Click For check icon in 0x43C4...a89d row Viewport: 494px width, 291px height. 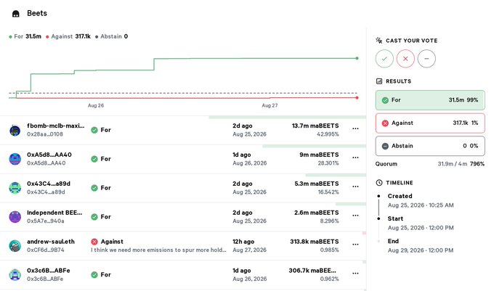(94, 188)
